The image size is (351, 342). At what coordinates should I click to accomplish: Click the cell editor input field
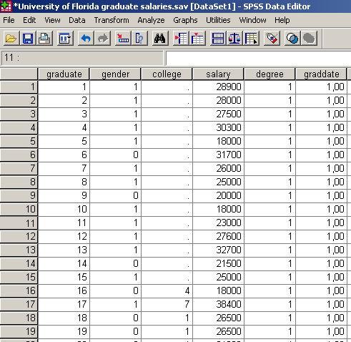pyautogui.click(x=258, y=58)
